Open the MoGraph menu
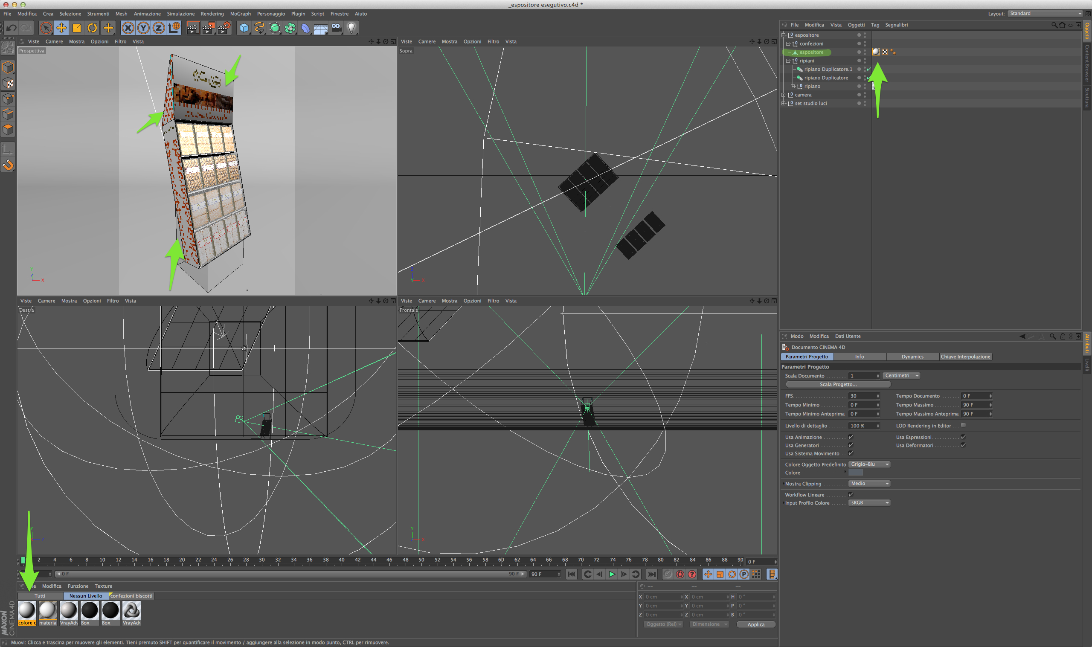The height and width of the screenshot is (647, 1092). (240, 14)
